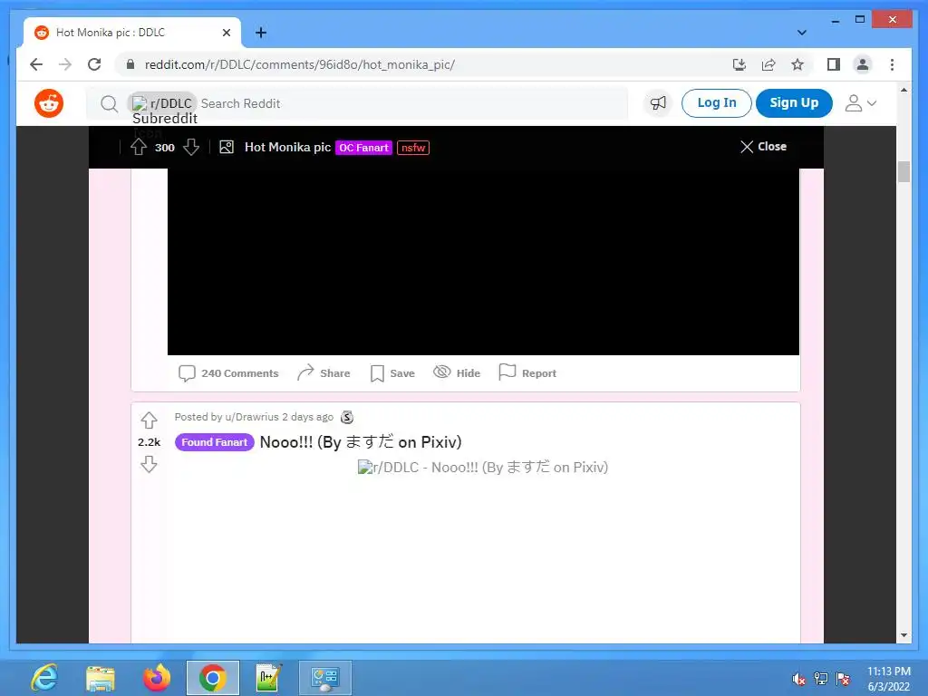Click the Action Center flag tray icon
This screenshot has width=928, height=696.
click(x=843, y=680)
